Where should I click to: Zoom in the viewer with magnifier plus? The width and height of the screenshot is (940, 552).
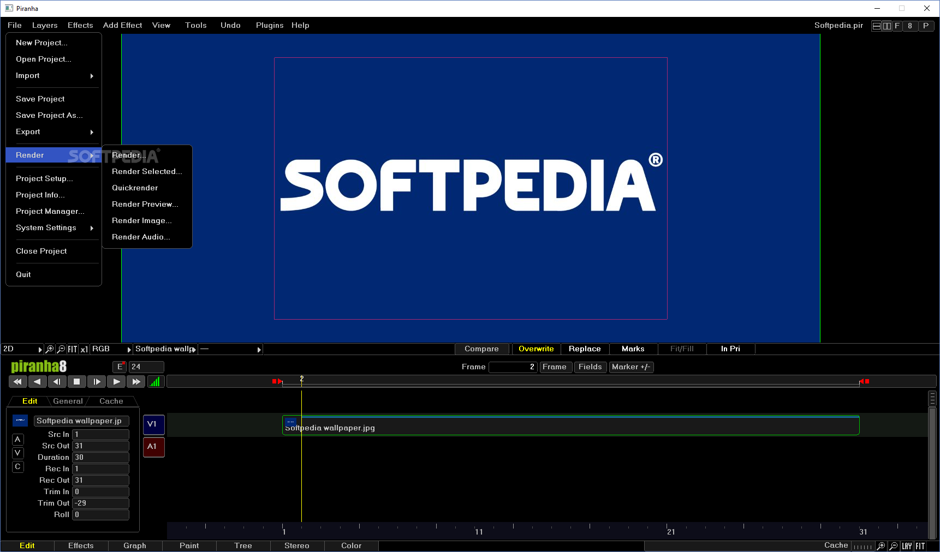pos(50,349)
